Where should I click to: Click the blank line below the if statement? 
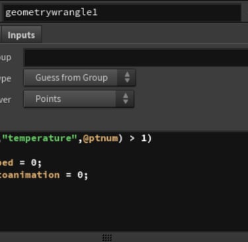pos(124,151)
